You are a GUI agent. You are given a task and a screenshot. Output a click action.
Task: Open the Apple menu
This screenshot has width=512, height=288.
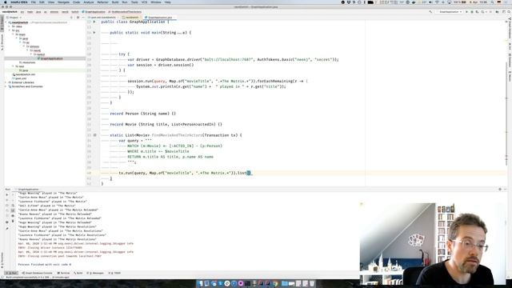coord(6,2)
